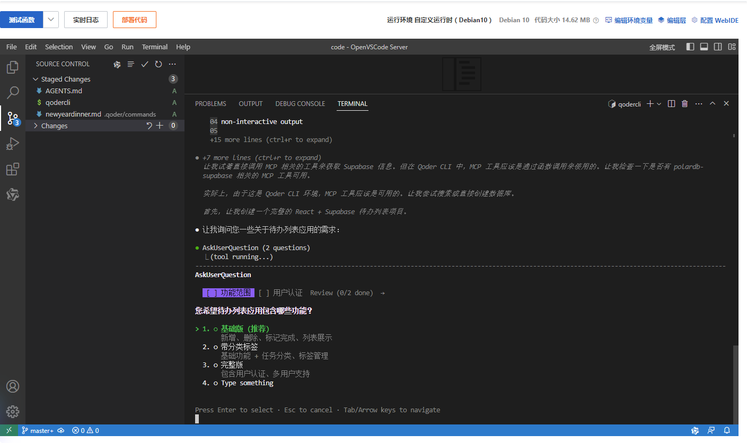The height and width of the screenshot is (443, 747).
Task: Open the notifications bell in status bar
Action: 727,430
